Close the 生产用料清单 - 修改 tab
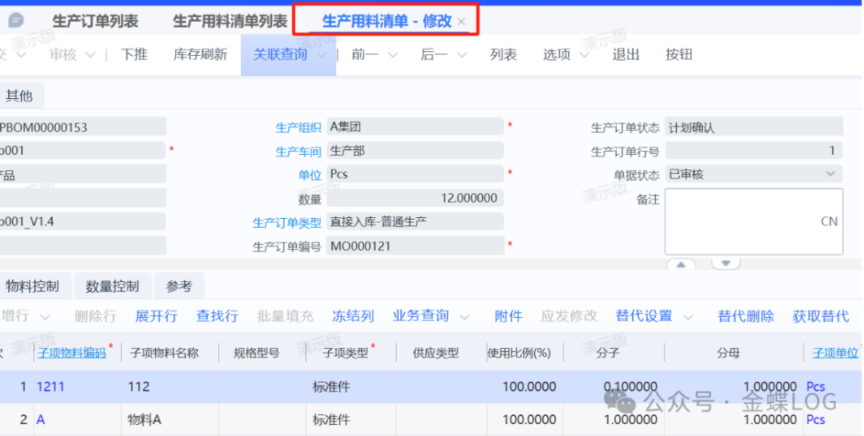 [x=462, y=22]
